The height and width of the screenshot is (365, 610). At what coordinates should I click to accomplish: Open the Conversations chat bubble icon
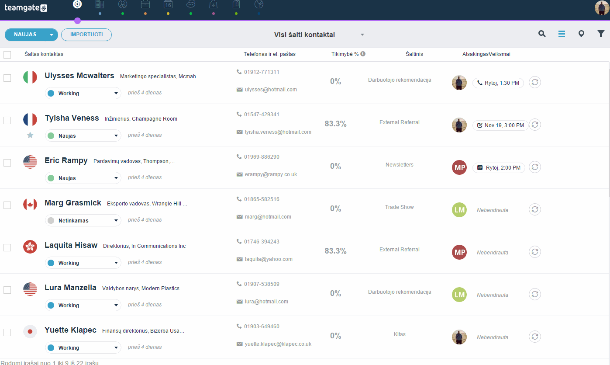191,4
